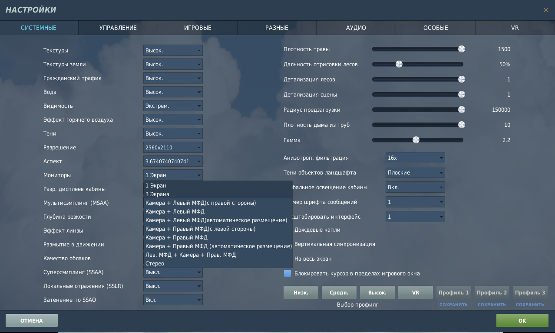Switch to the УПРАВЛЕНИЕ tab
The width and height of the screenshot is (555, 333).
click(118, 28)
